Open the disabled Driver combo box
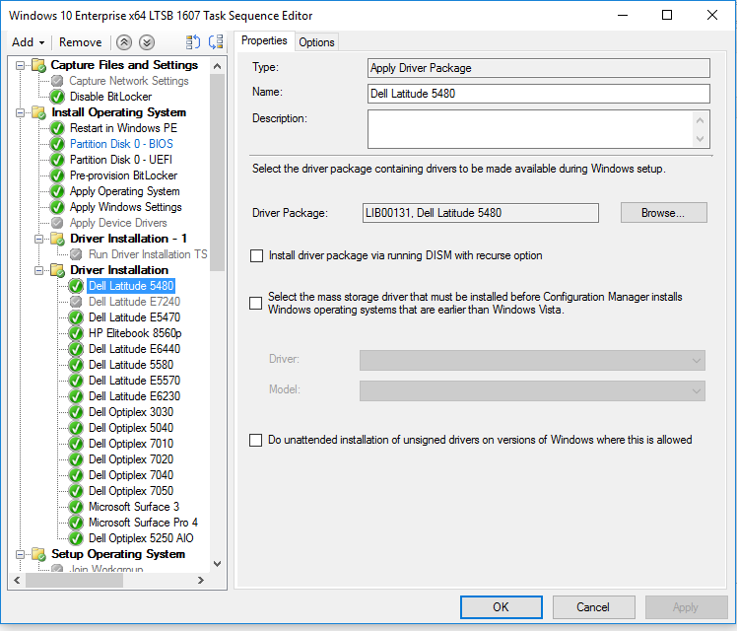 pos(532,361)
